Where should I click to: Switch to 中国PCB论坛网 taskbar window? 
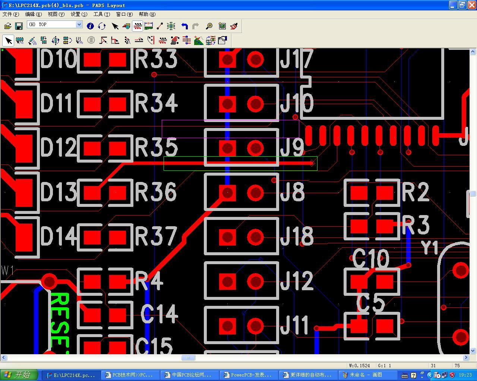(190, 375)
